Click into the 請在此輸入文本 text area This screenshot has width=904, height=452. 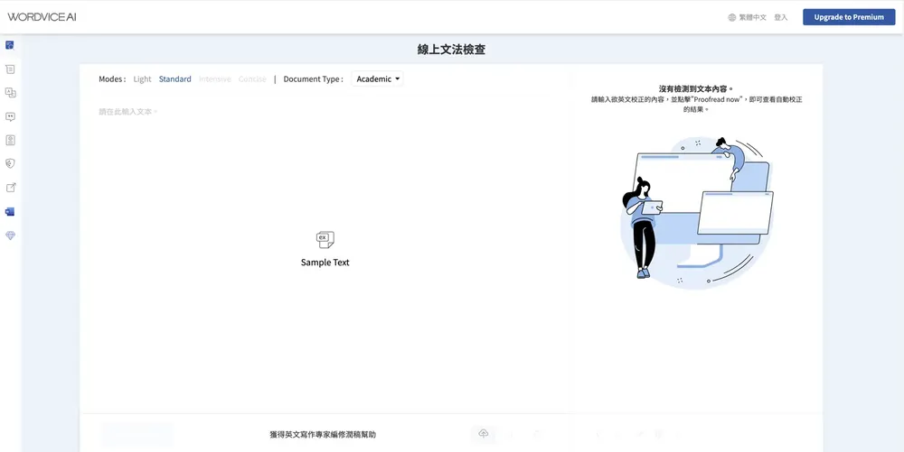(325, 253)
